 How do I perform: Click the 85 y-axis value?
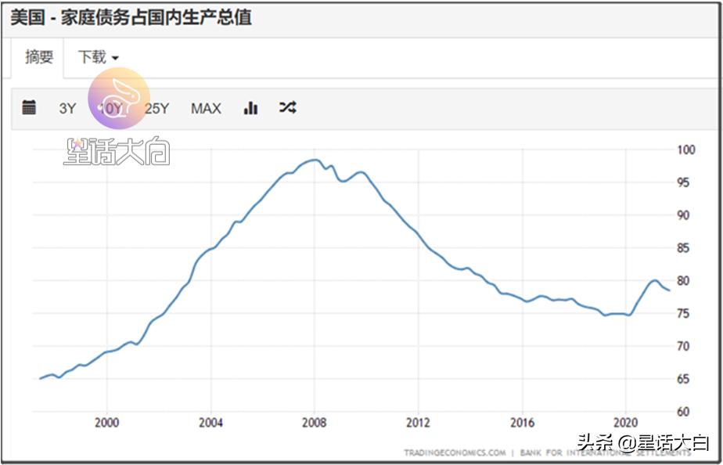[x=683, y=248]
